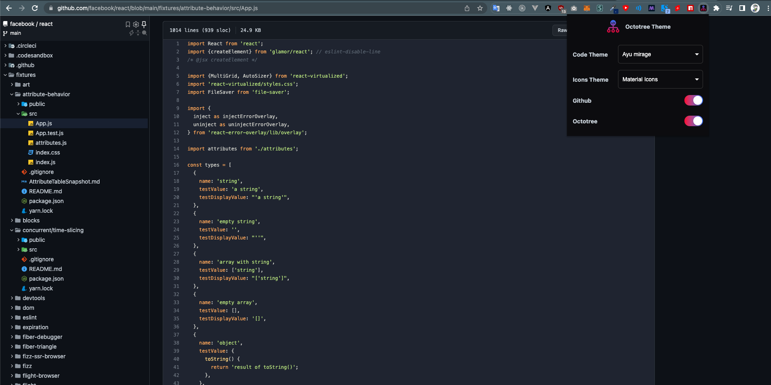This screenshot has height=385, width=771.
Task: Open AttributeTableSnapshot.md
Action: 64,182
